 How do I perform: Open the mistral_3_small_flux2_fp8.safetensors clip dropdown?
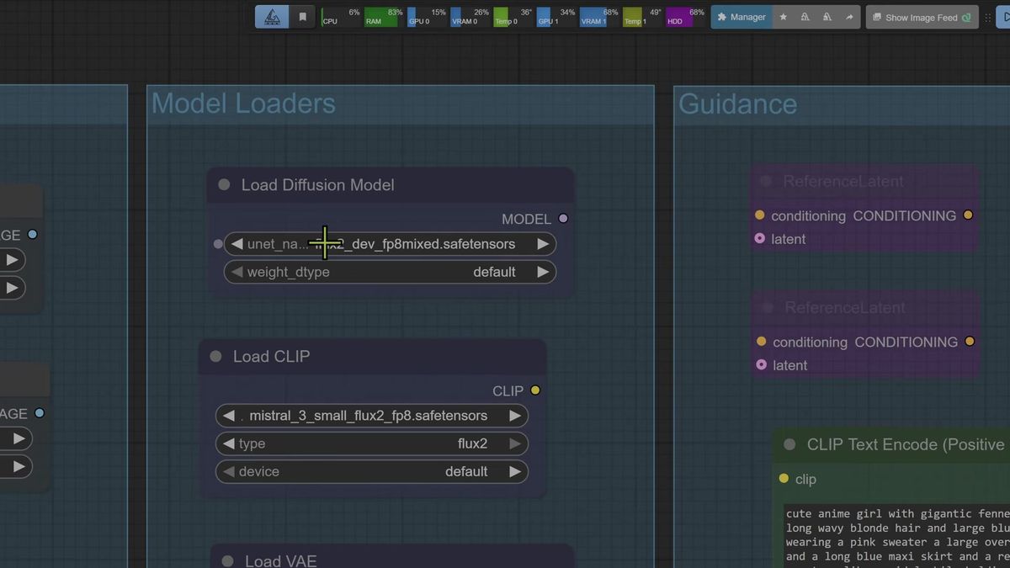pyautogui.click(x=371, y=416)
